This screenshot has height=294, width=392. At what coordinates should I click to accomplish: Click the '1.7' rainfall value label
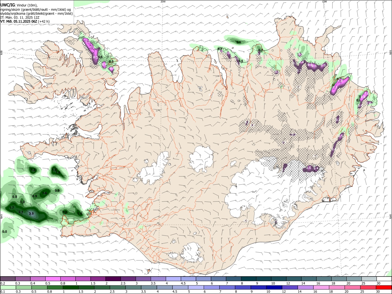[12, 208]
